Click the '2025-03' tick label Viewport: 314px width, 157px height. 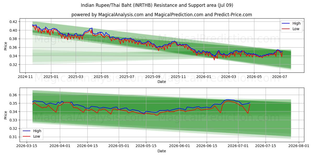pyautogui.click(x=75, y=77)
